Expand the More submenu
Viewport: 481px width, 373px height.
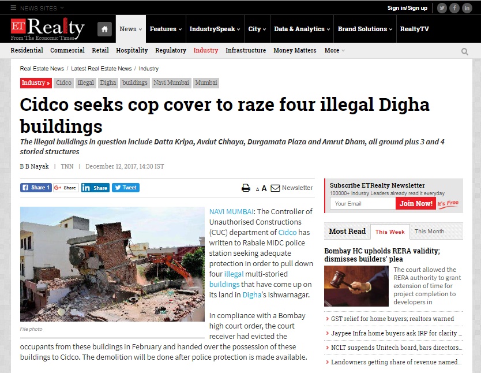point(335,50)
